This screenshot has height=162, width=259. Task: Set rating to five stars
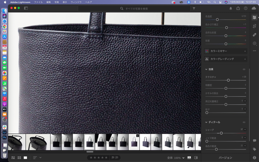point(106,158)
